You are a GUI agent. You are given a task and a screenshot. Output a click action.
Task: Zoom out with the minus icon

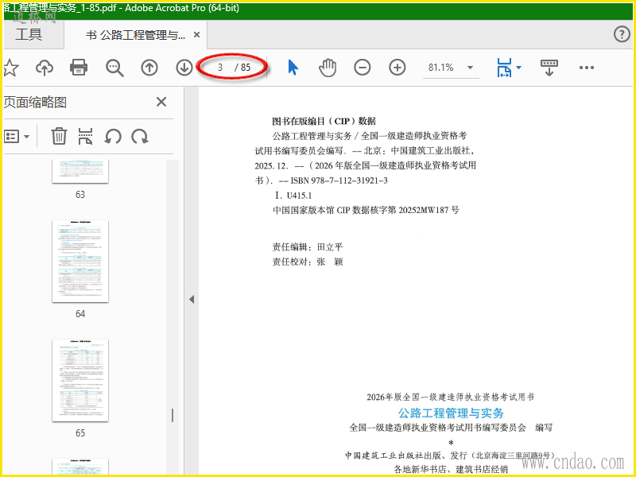(363, 68)
